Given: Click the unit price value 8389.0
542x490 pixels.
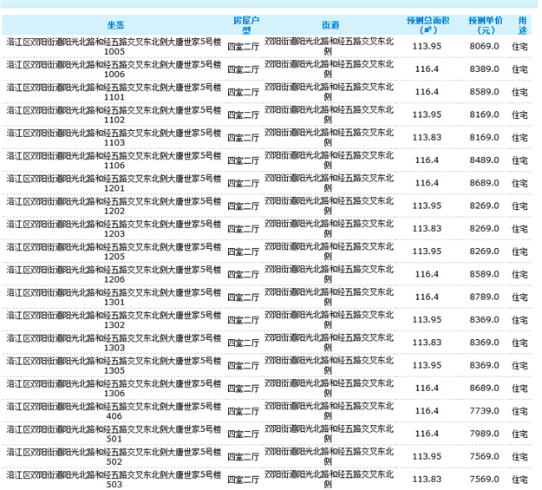Looking at the screenshot, I should pos(483,69).
